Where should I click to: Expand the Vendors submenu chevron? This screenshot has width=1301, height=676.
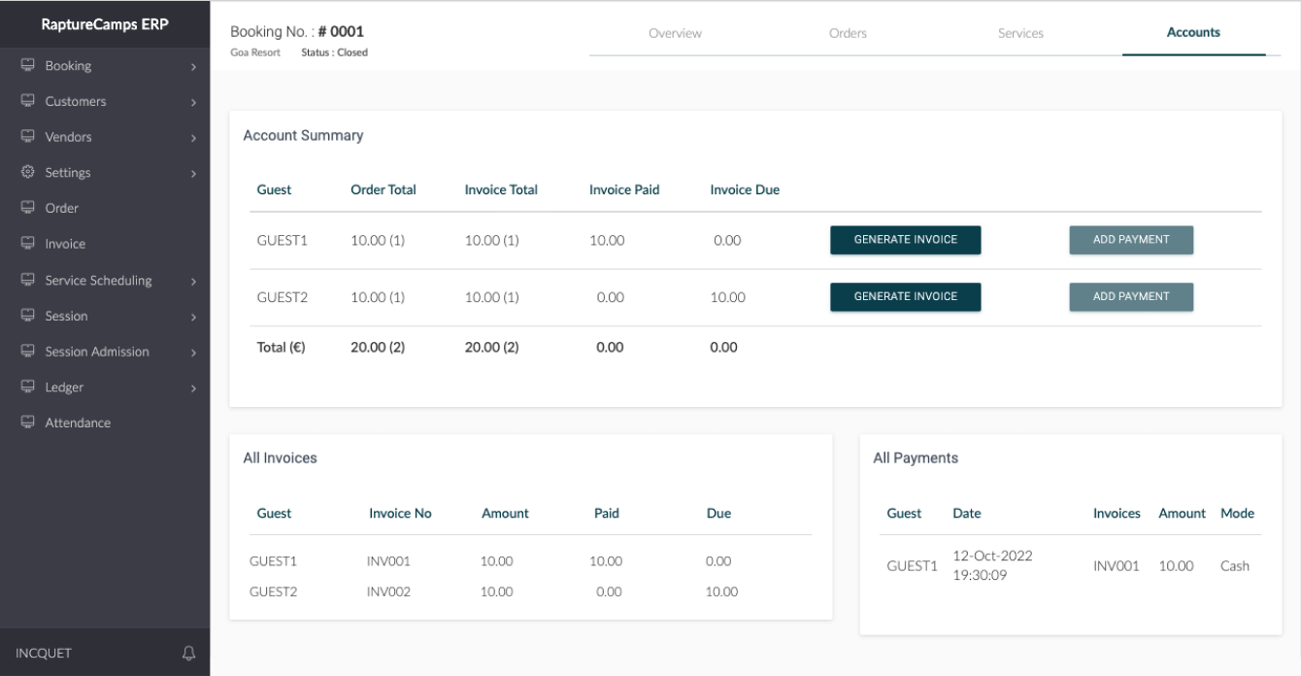pos(193,138)
